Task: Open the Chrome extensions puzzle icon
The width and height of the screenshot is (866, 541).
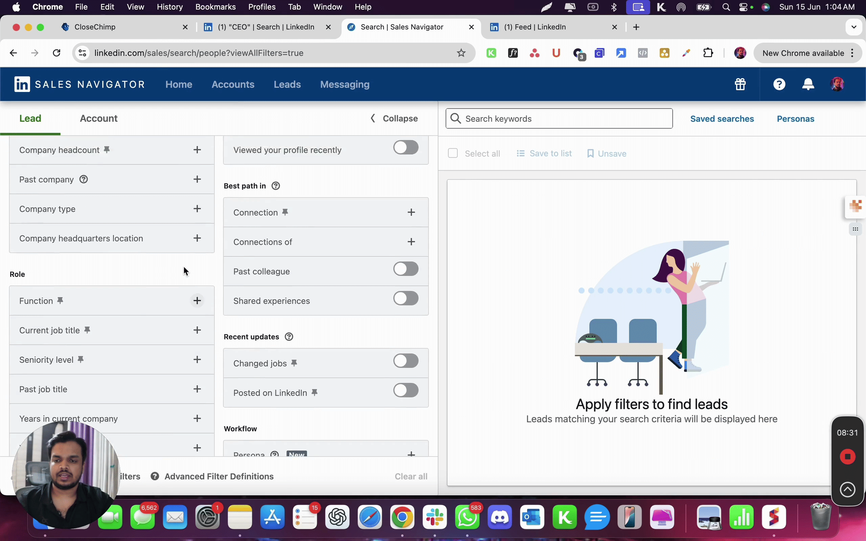Action: tap(708, 53)
